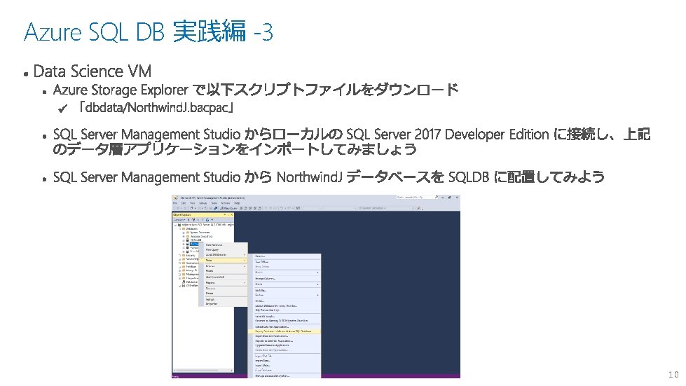The height and width of the screenshot is (386, 686).
Task: Open the File menu in SSMS
Action: tap(175, 203)
